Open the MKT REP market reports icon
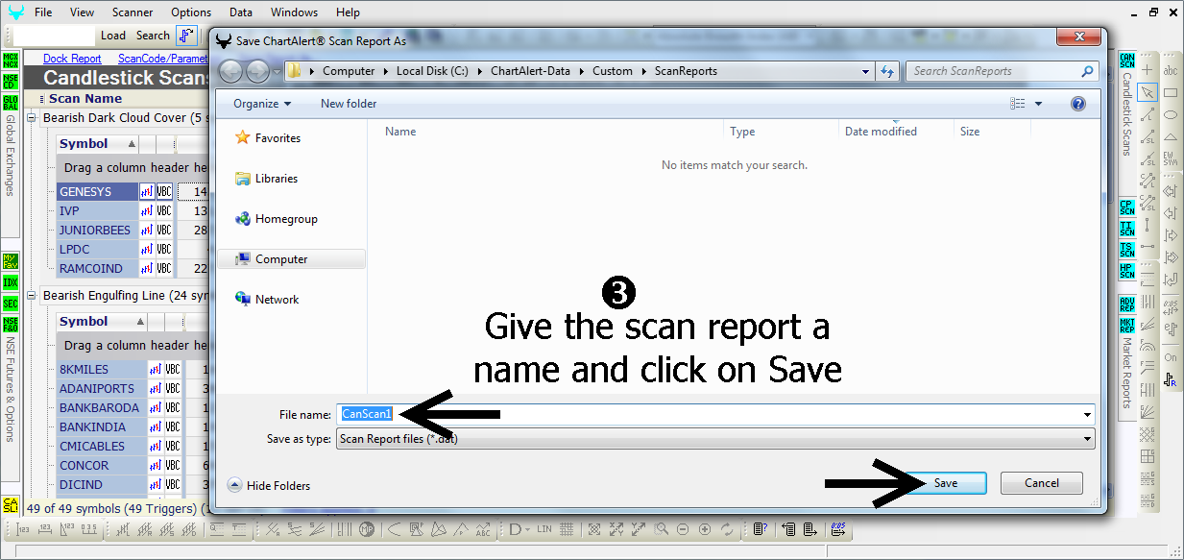1184x560 pixels. 1127,325
